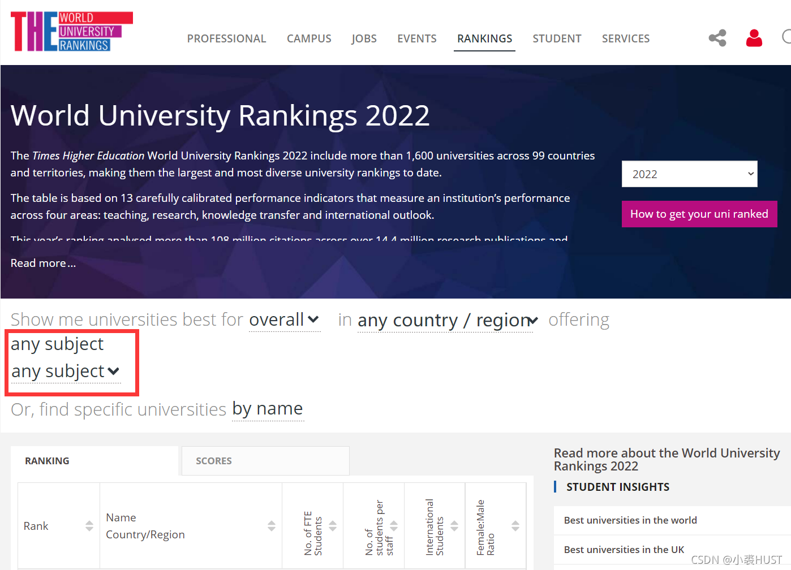The height and width of the screenshot is (570, 791).
Task: Sort table by Rank column arrows
Action: 89,526
